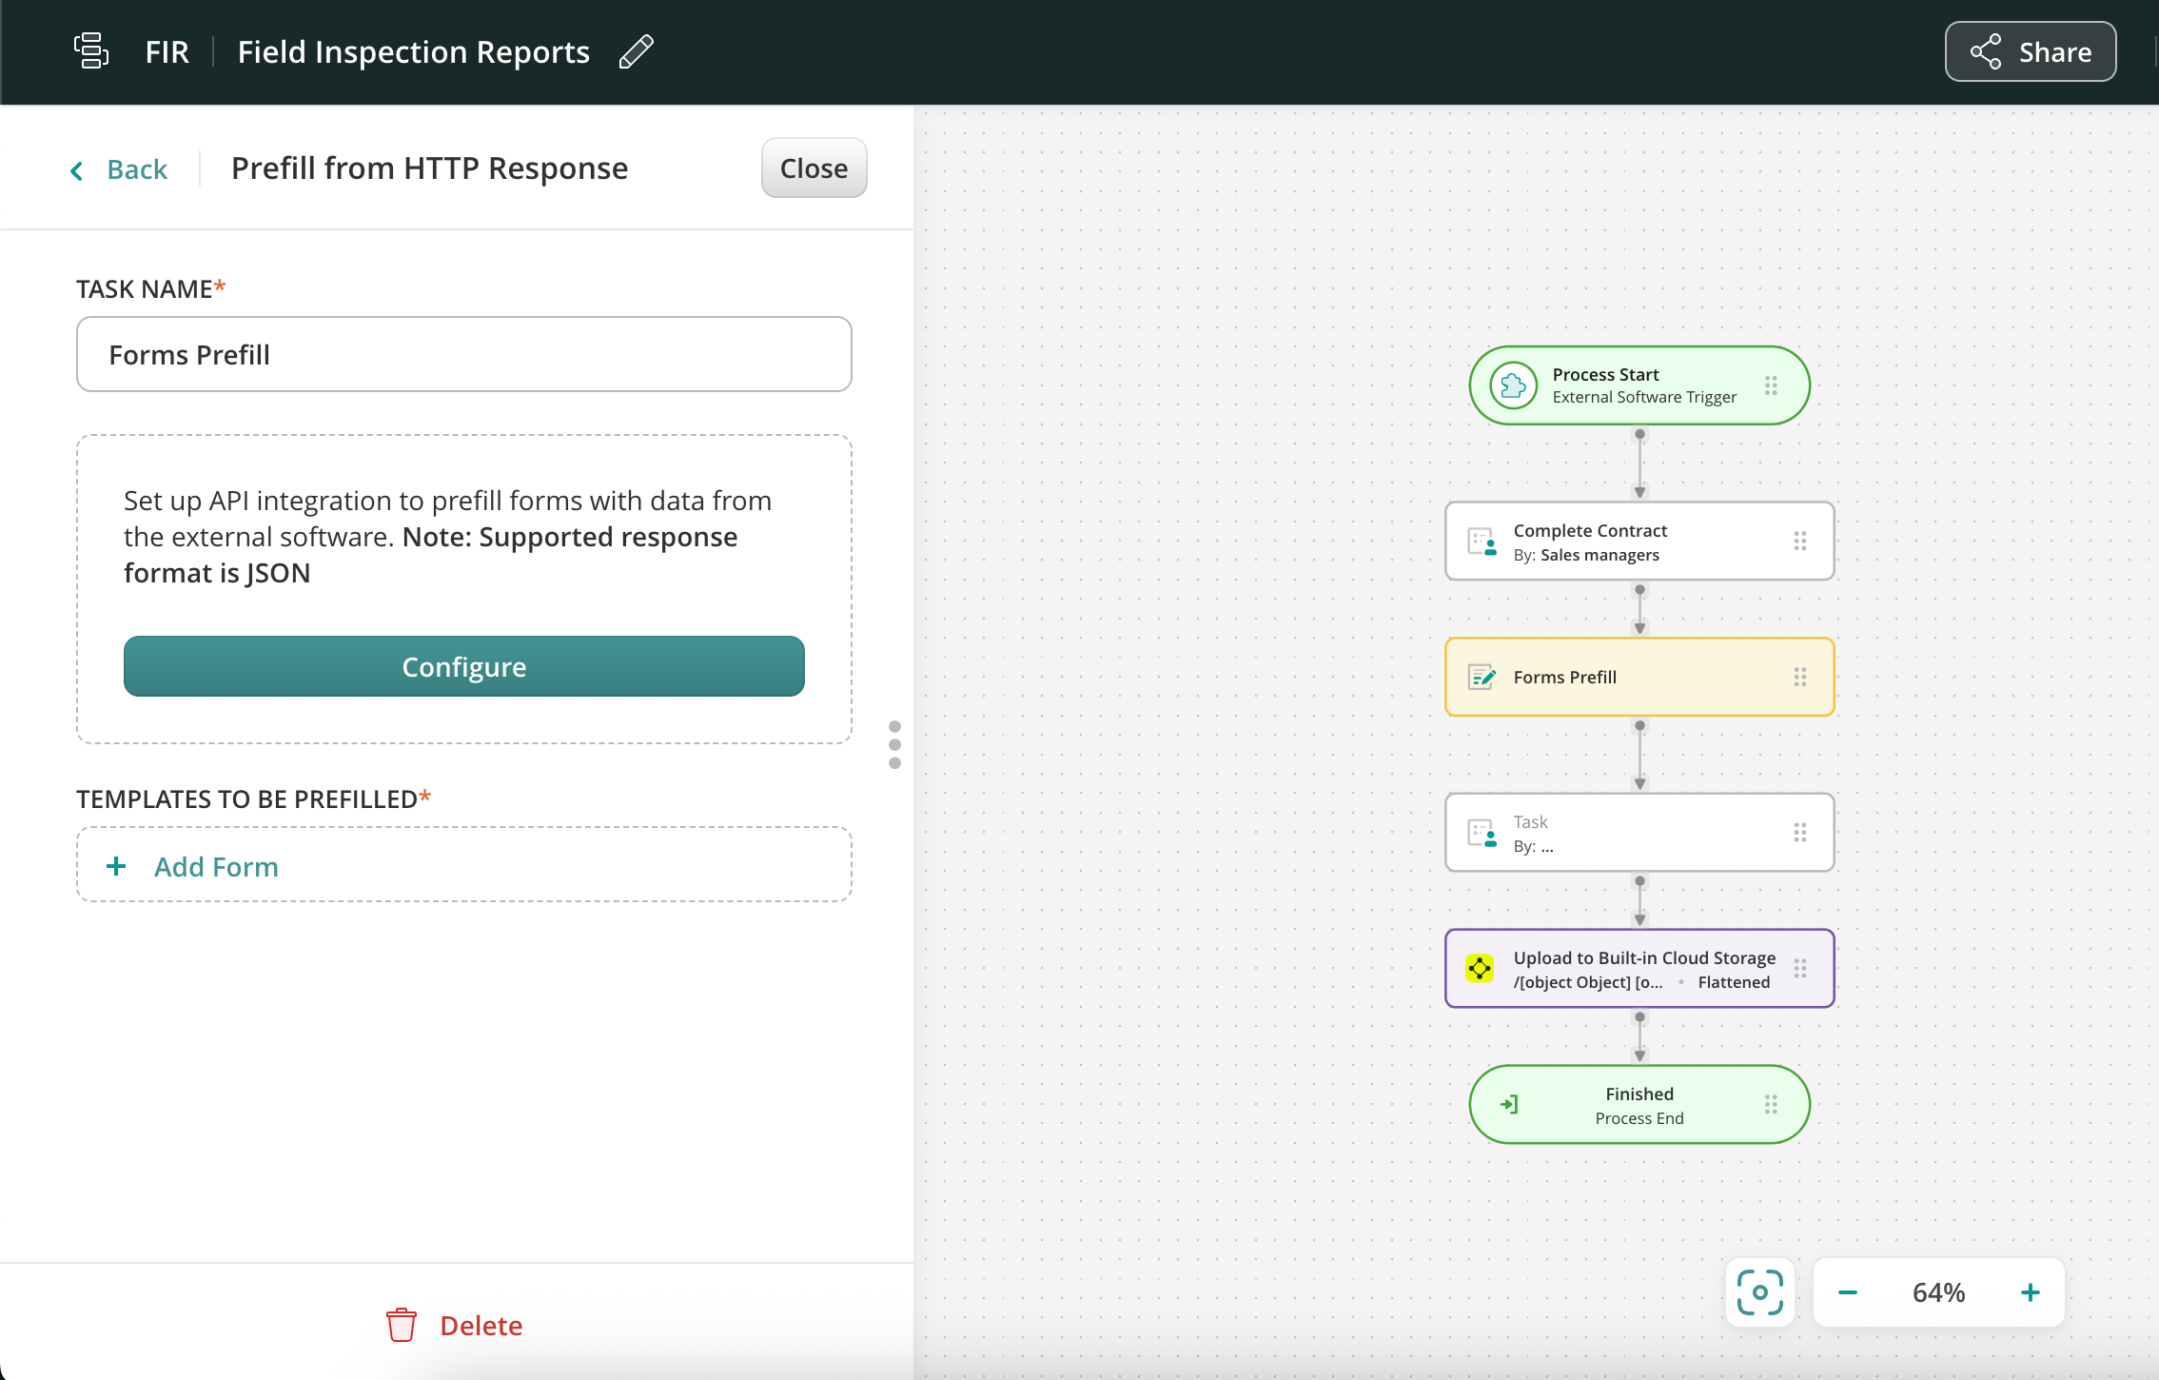2159x1380 pixels.
Task: Delete the task via trash button
Action: 455,1325
